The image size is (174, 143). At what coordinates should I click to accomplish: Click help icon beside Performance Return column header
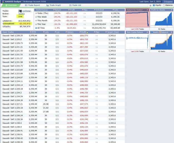tap(54, 10)
